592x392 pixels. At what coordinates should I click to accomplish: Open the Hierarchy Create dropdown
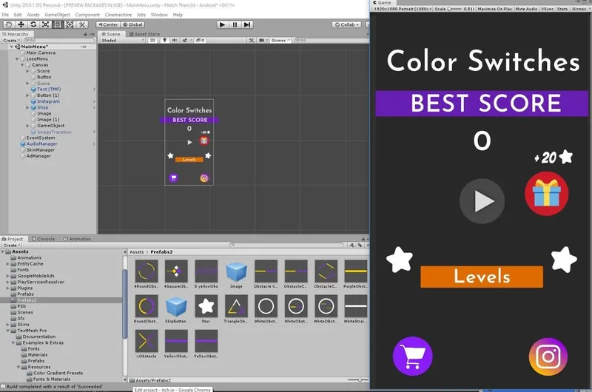coord(11,41)
